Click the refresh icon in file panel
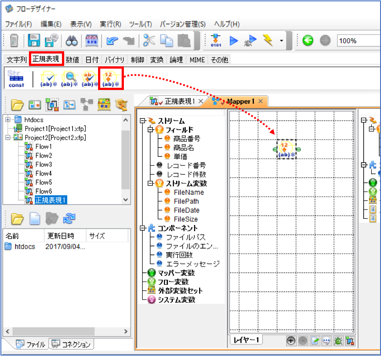This screenshot has height=356, width=381. tap(69, 218)
